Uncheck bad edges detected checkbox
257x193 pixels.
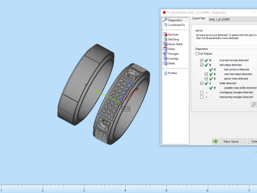(202, 65)
